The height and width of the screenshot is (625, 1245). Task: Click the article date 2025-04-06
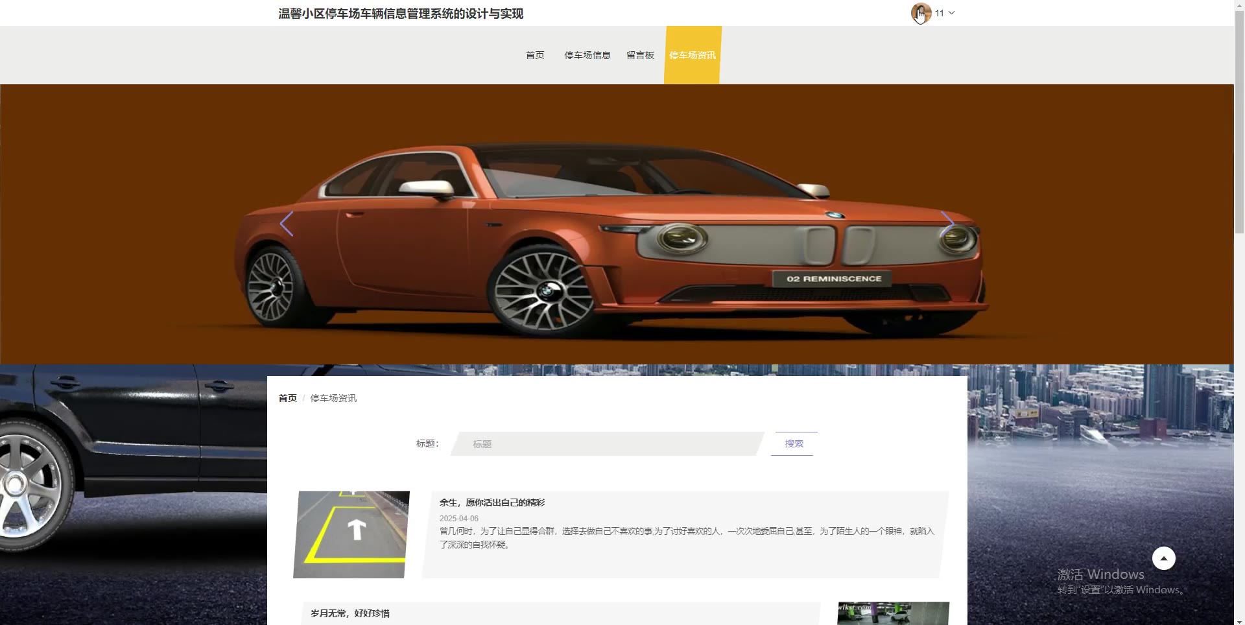(459, 519)
